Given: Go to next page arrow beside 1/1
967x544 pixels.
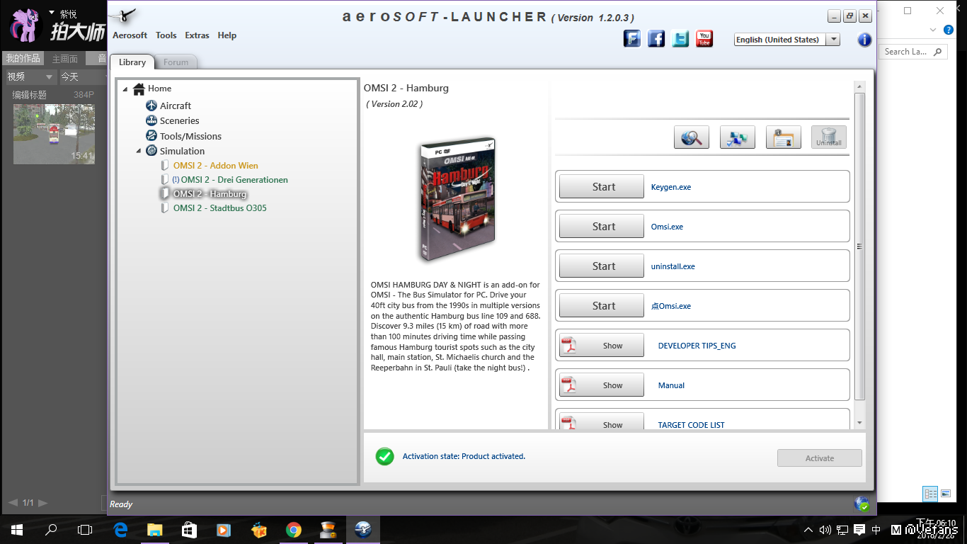Looking at the screenshot, I should (43, 503).
